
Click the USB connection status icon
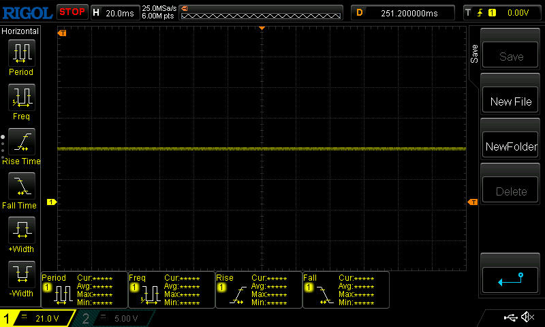[510, 317]
